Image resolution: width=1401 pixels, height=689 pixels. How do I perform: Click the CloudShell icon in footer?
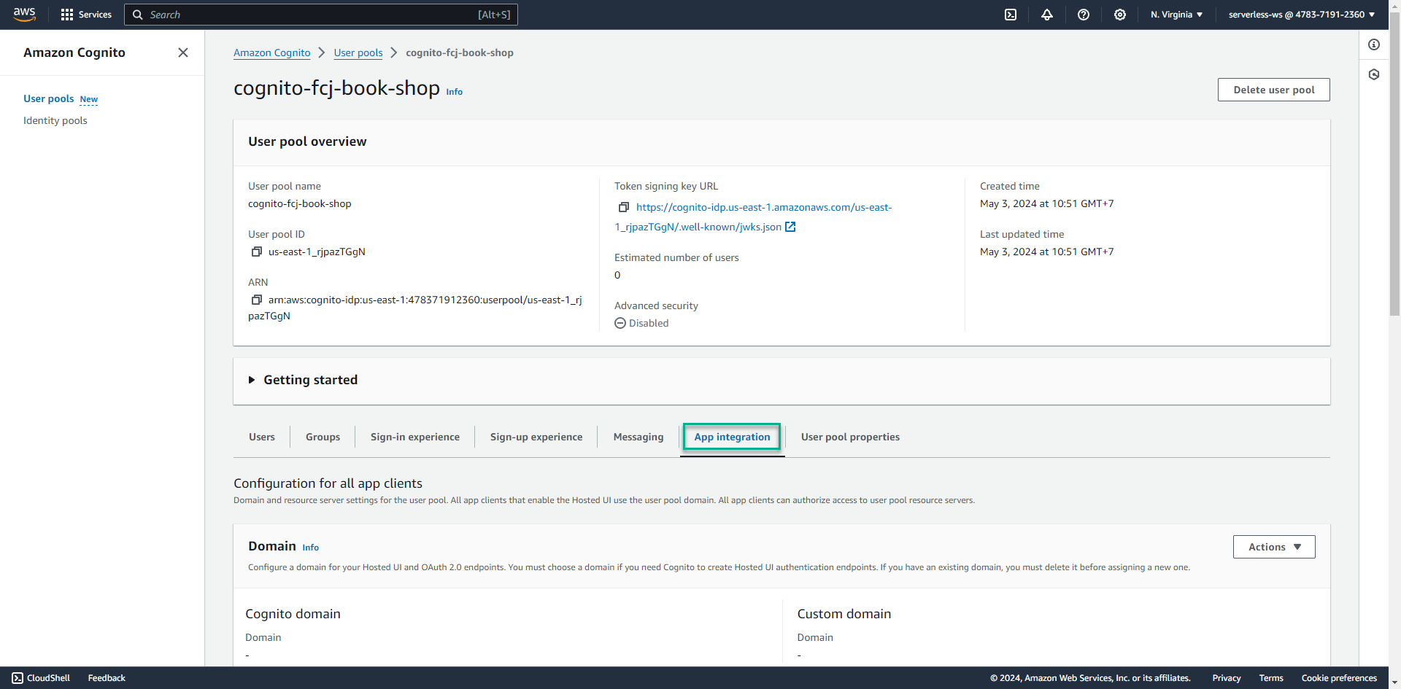tap(18, 678)
